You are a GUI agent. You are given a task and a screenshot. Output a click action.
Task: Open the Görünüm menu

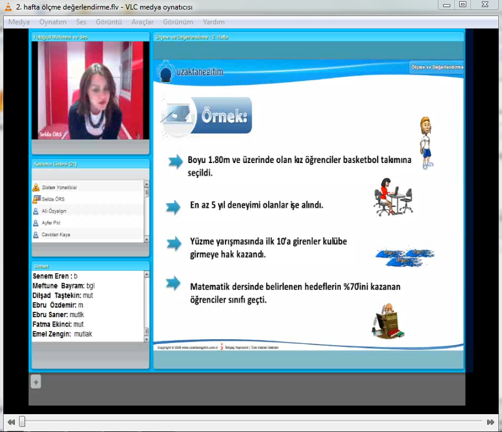coord(178,22)
